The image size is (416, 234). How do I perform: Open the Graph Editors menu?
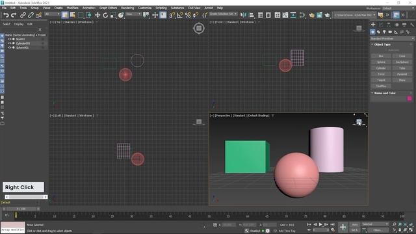108,8
